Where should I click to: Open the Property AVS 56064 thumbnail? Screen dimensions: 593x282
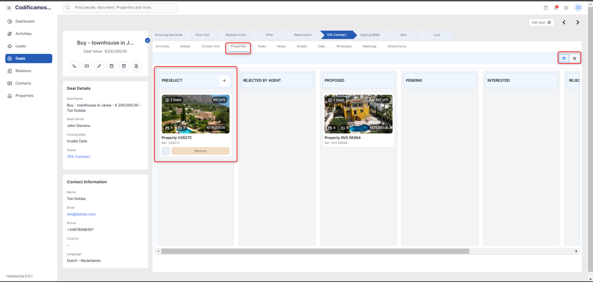click(x=358, y=114)
